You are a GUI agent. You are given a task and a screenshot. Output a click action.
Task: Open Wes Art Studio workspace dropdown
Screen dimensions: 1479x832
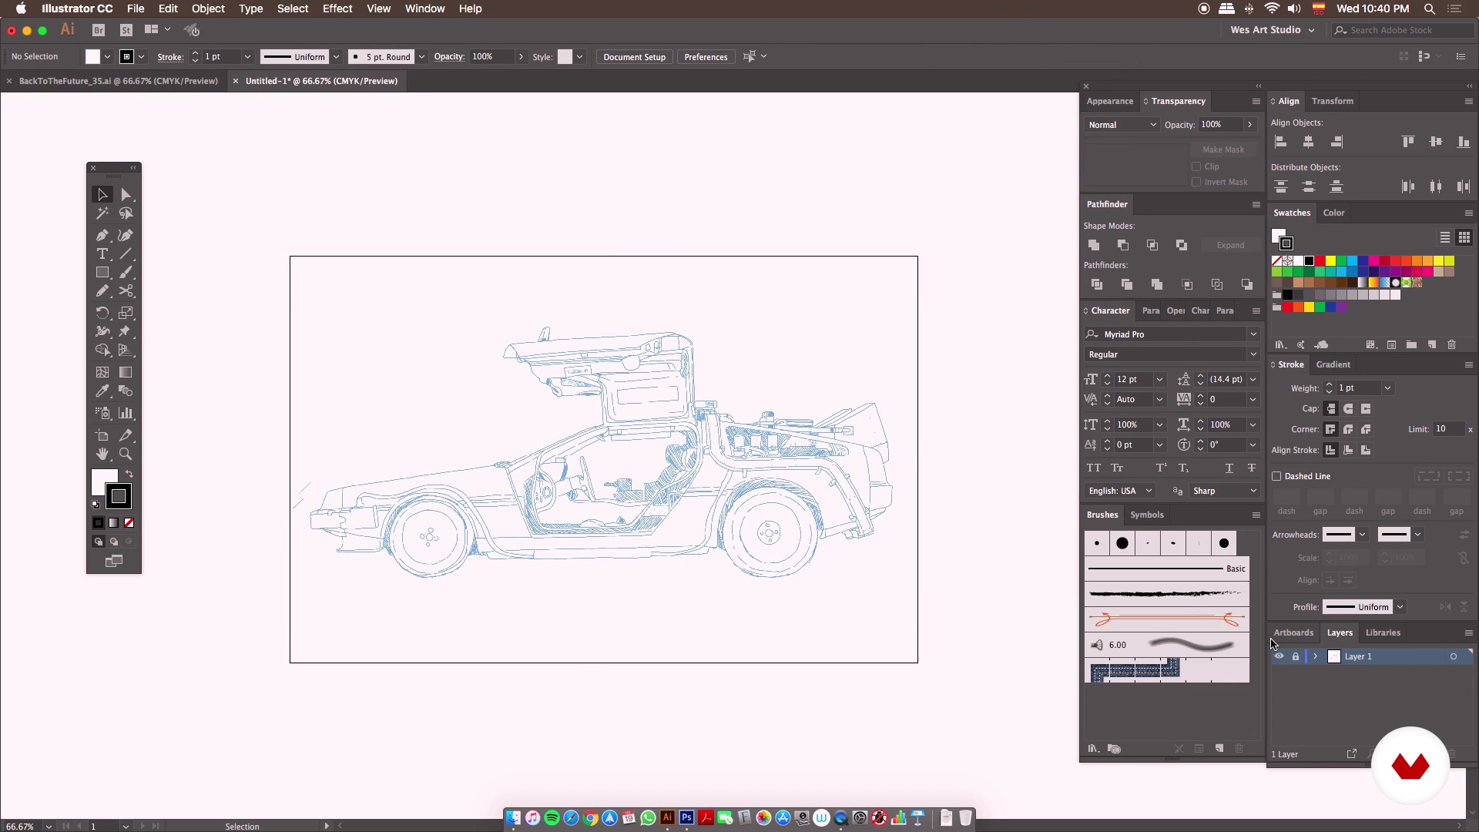(1273, 30)
